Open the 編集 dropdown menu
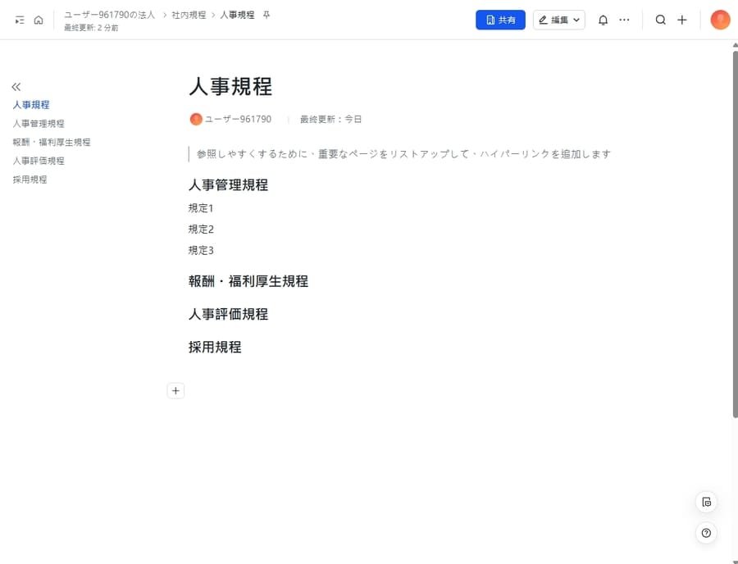Image resolution: width=738 pixels, height=564 pixels. [558, 19]
